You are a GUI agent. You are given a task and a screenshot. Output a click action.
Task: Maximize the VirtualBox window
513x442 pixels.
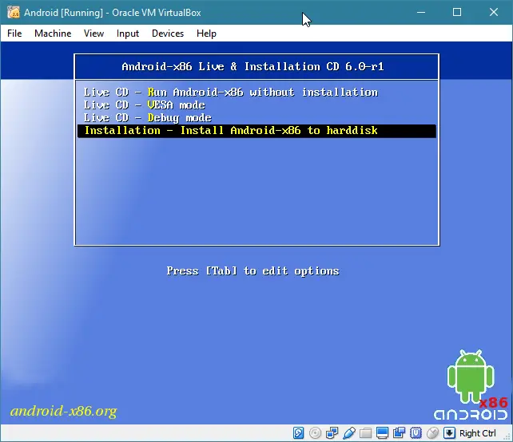(x=457, y=13)
